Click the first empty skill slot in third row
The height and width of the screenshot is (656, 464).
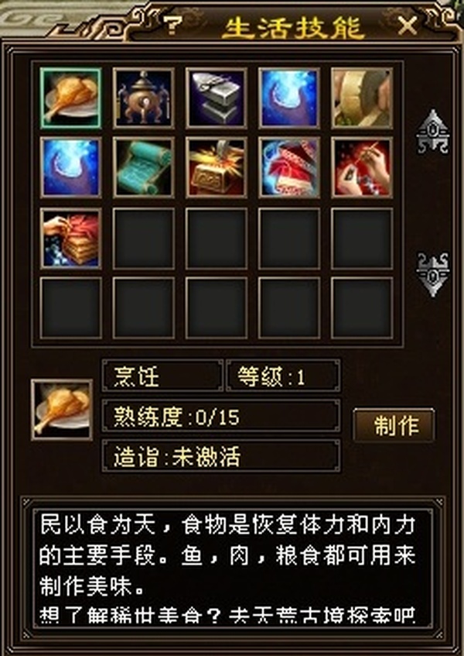(x=143, y=239)
